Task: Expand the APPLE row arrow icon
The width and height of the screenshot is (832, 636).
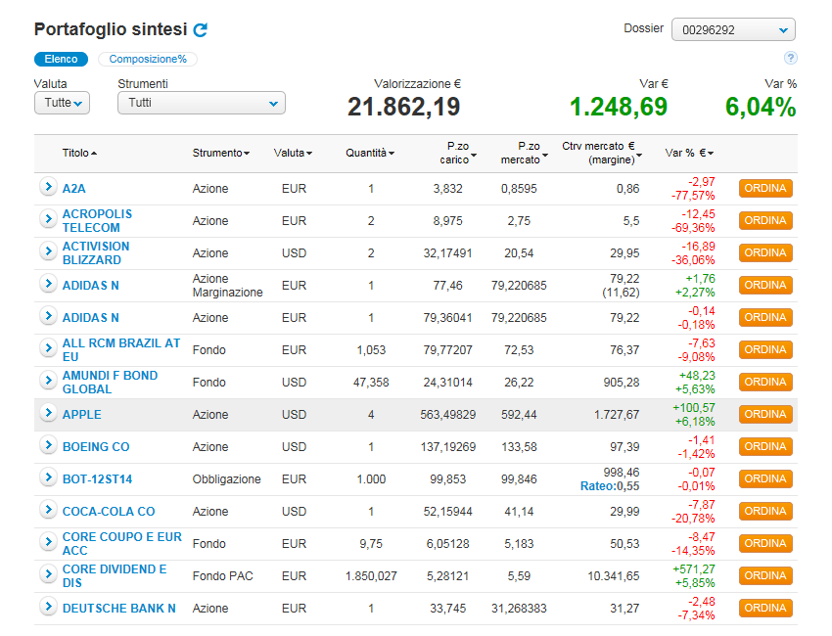Action: (x=48, y=413)
